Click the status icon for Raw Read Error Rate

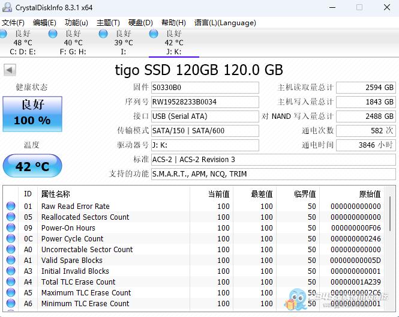coord(11,206)
